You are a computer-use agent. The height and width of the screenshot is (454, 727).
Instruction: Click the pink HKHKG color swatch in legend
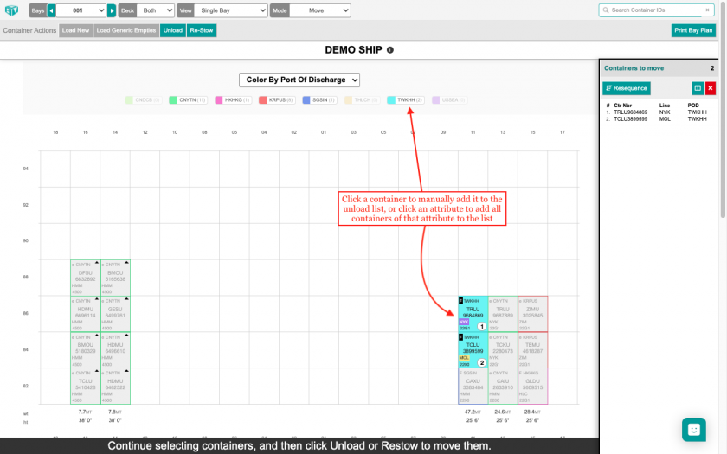219,100
